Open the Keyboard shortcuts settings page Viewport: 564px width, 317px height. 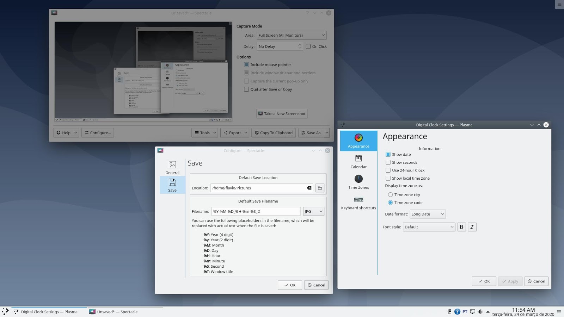point(358,203)
